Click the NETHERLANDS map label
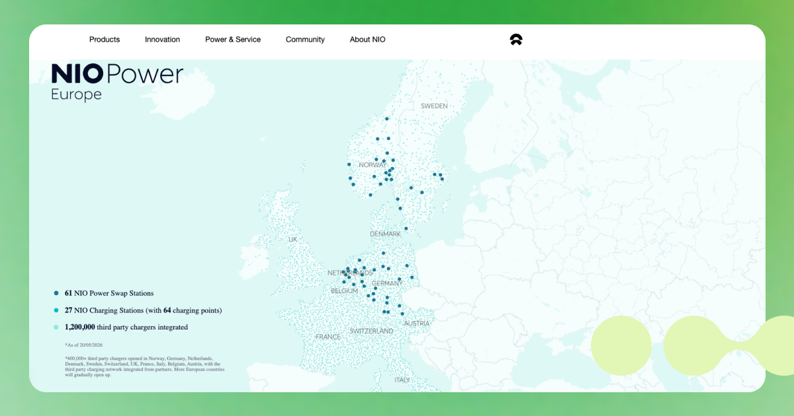Image resolution: width=794 pixels, height=416 pixels. (350, 273)
